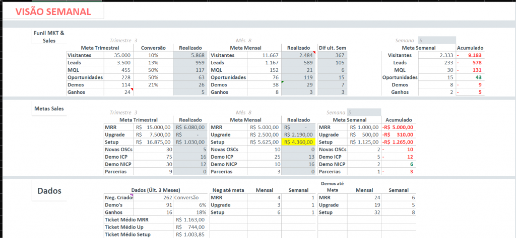Select the gray Semana input cell in Metas Sales
The image size is (516, 238).
pos(363,112)
